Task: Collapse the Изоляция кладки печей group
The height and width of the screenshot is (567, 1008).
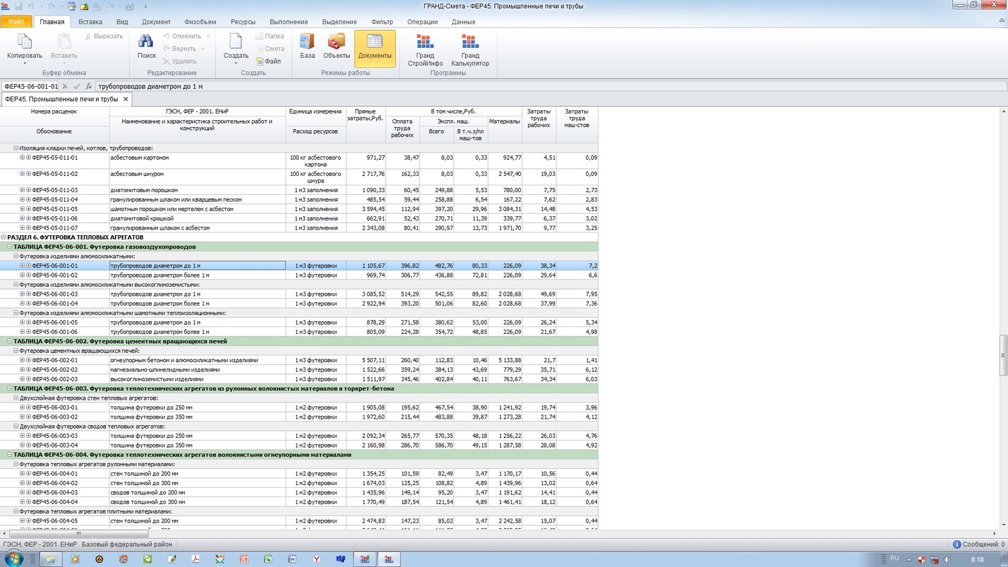Action: pyautogui.click(x=16, y=148)
